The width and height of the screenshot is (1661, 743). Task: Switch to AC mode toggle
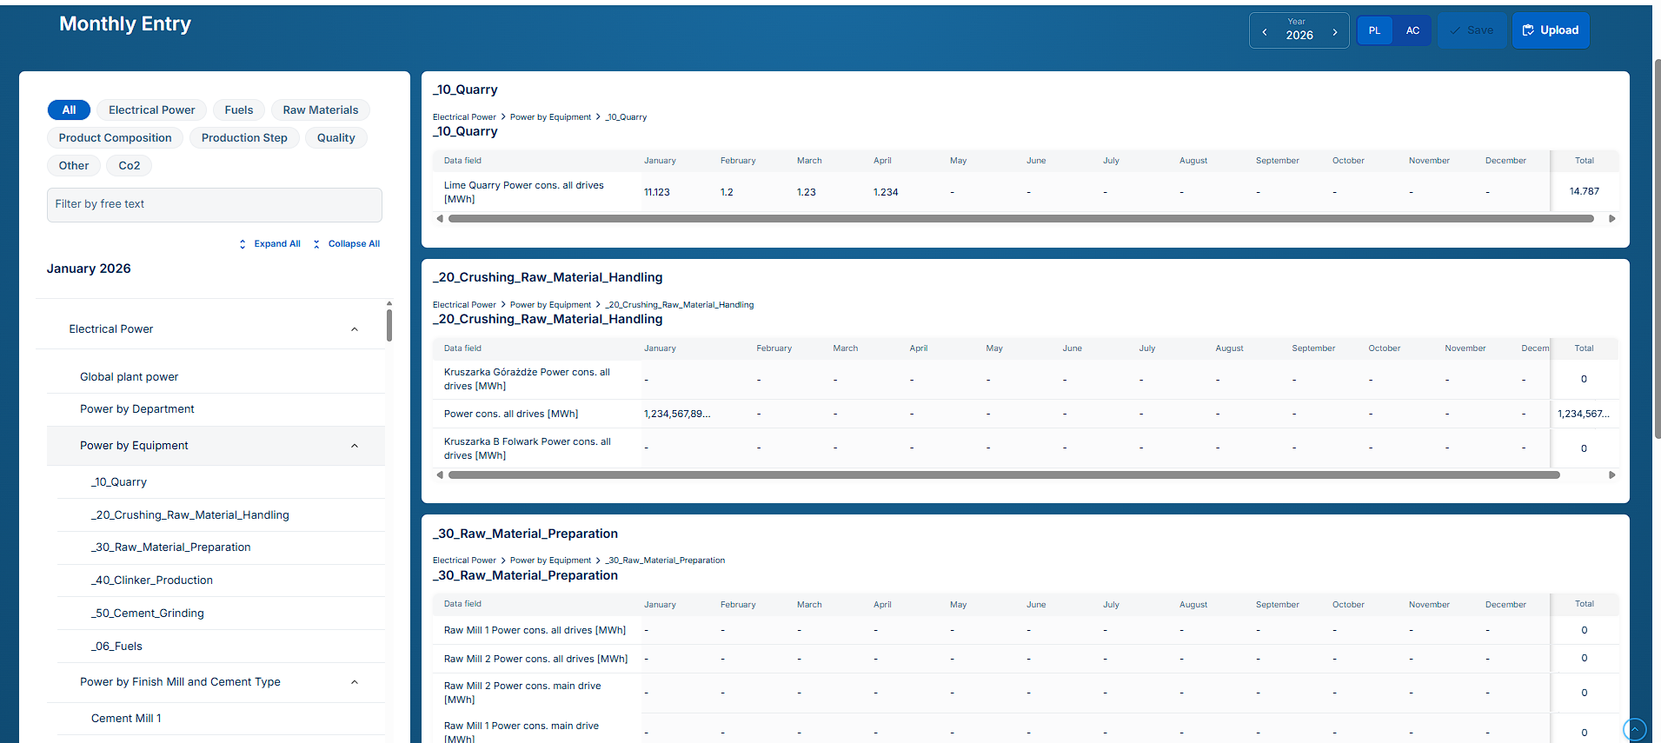coord(1412,30)
